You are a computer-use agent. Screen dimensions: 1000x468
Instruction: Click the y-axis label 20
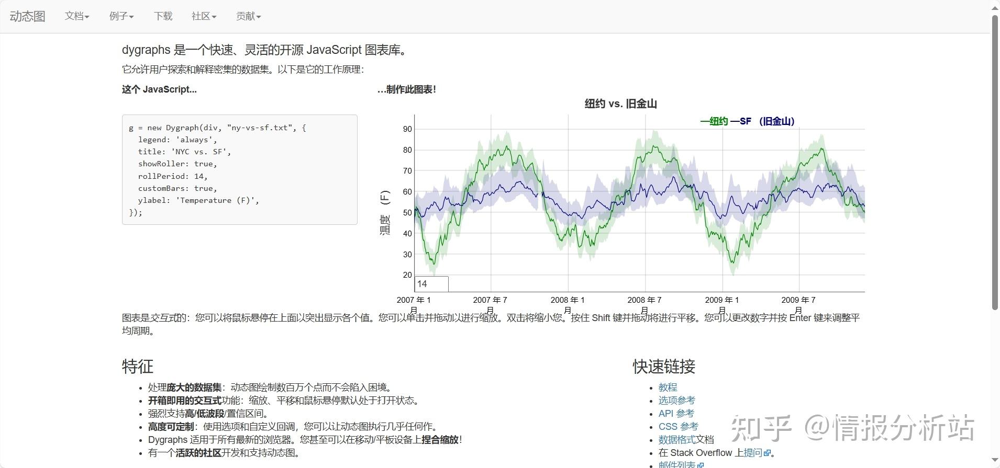point(407,275)
